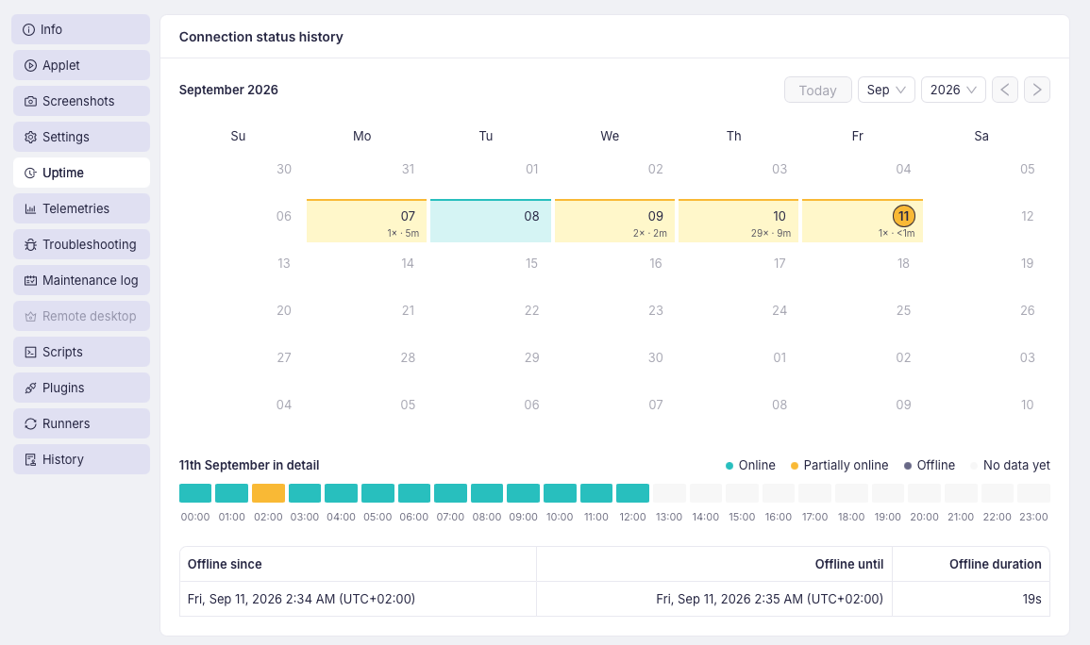Click the Troubleshooting bug icon
Viewport: 1090px width, 645px height.
click(x=30, y=245)
